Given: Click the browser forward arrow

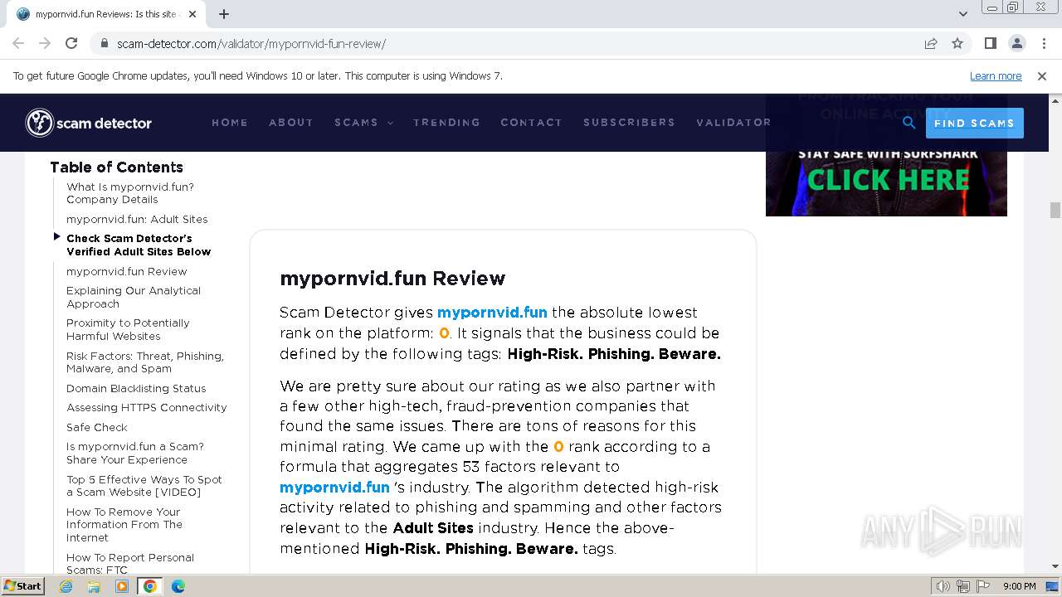Looking at the screenshot, I should click(x=45, y=44).
